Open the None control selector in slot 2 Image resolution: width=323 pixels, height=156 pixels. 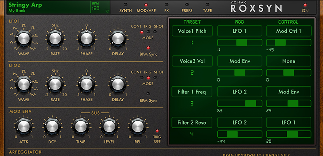(289, 61)
